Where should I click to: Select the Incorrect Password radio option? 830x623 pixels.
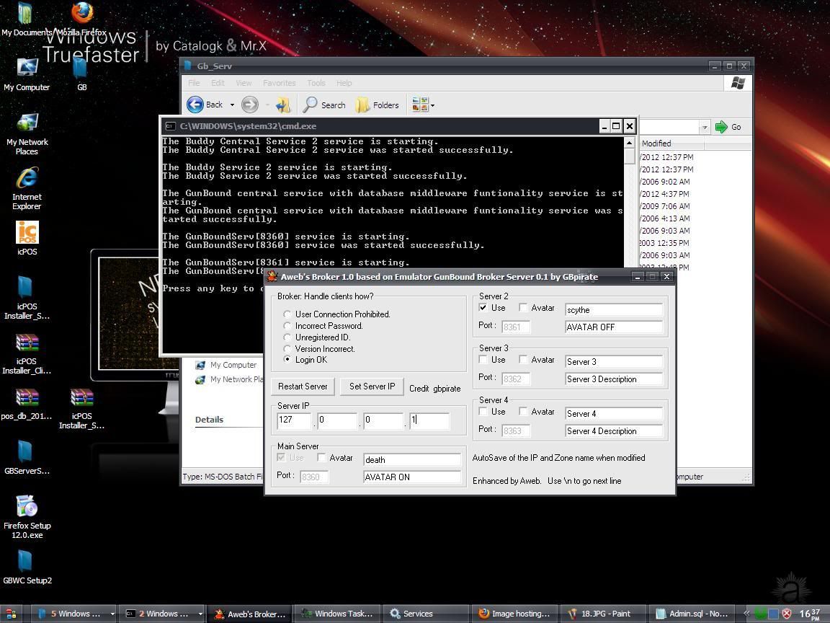tap(287, 326)
